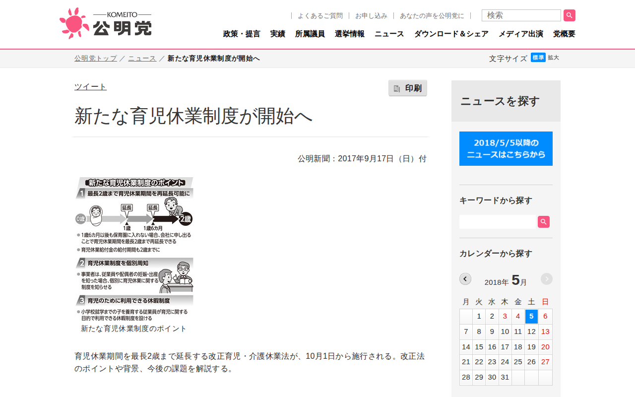Select May 7 in calendar

(x=466, y=331)
